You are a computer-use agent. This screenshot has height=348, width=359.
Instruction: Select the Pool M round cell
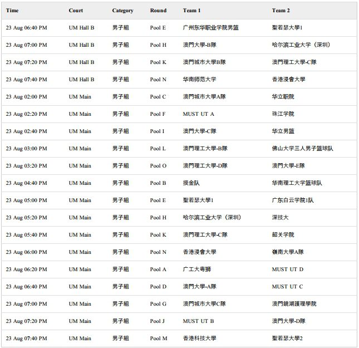(159, 339)
